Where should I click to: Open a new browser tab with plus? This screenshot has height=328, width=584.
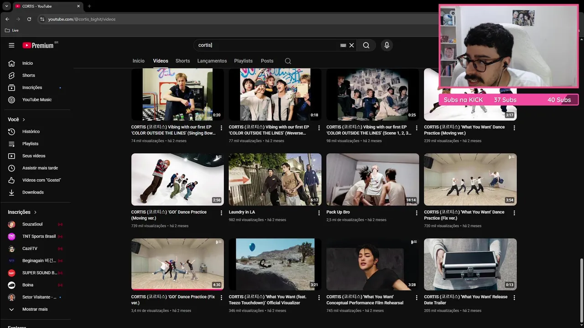(x=89, y=6)
